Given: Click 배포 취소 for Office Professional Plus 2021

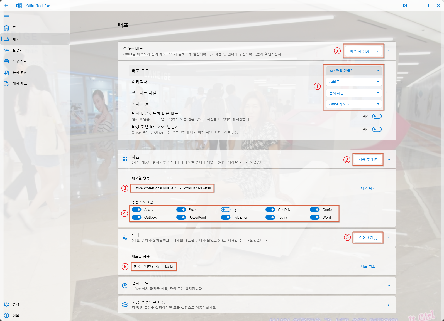Looking at the screenshot, I should [368, 188].
